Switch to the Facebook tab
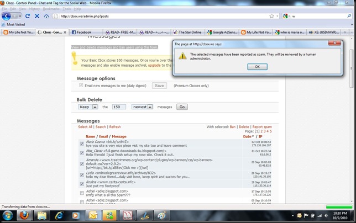 [x=86, y=32]
